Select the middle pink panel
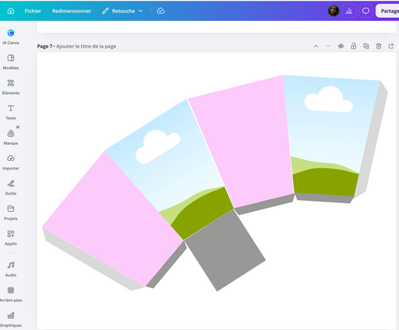 240,142
